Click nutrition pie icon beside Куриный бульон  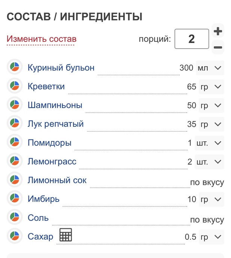coord(15,67)
